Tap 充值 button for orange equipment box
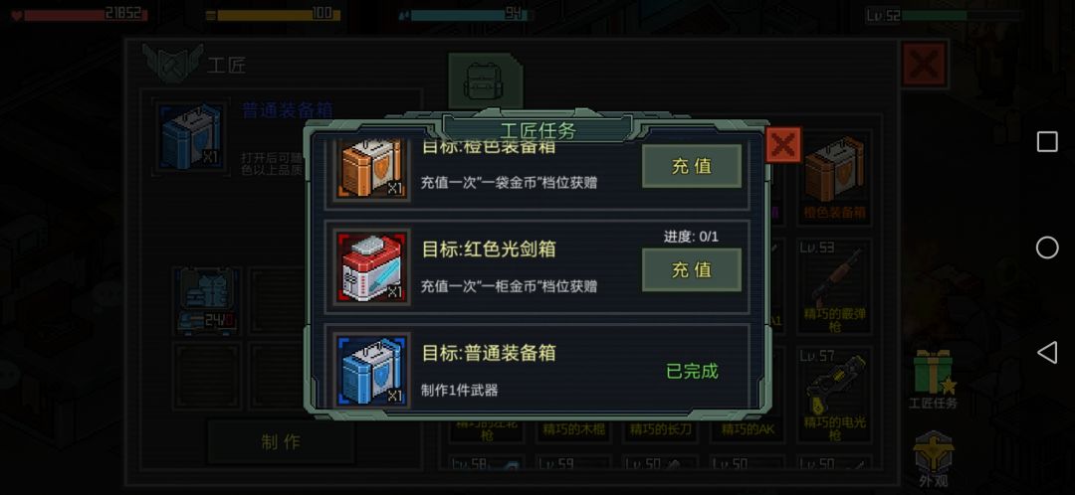 (x=691, y=166)
